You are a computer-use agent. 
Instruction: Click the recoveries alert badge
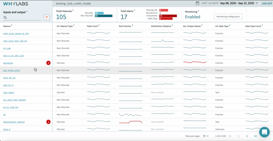click(48, 63)
